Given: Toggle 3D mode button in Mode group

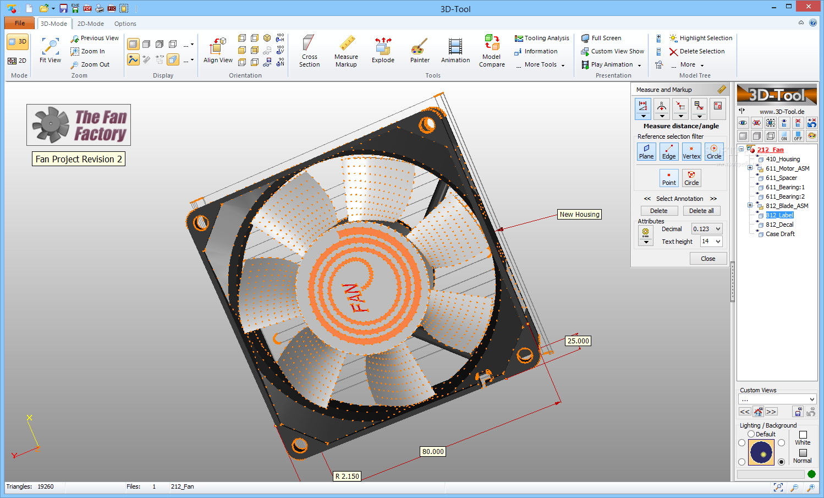Looking at the screenshot, I should 18,42.
